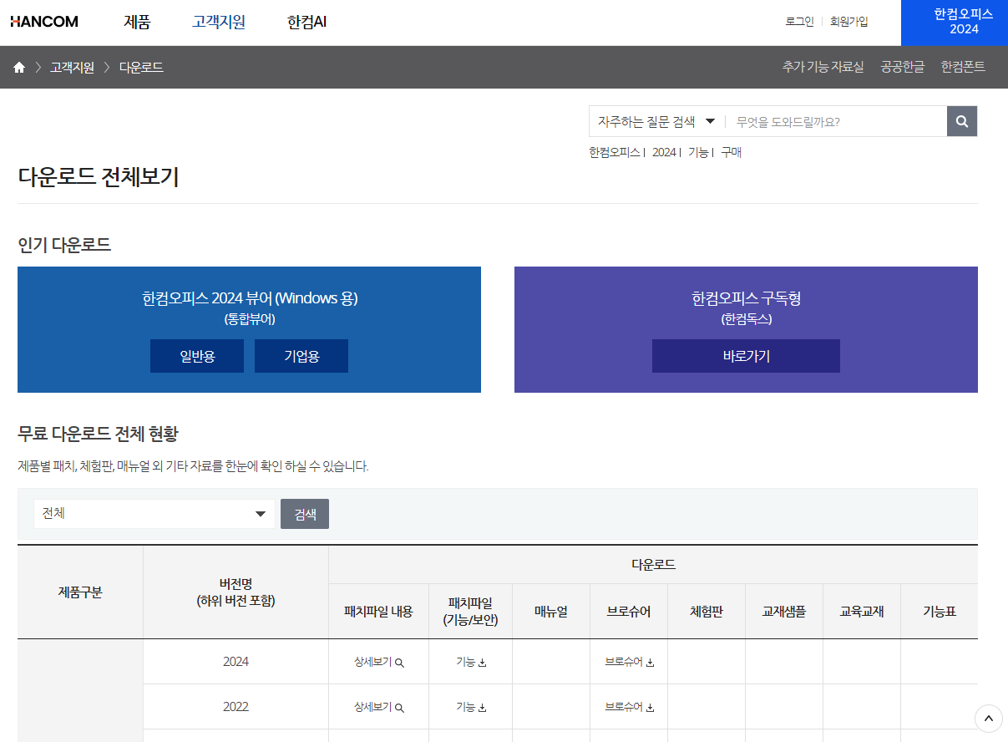The width and height of the screenshot is (1008, 742).
Task: Click the 2022 version name cell
Action: click(236, 707)
